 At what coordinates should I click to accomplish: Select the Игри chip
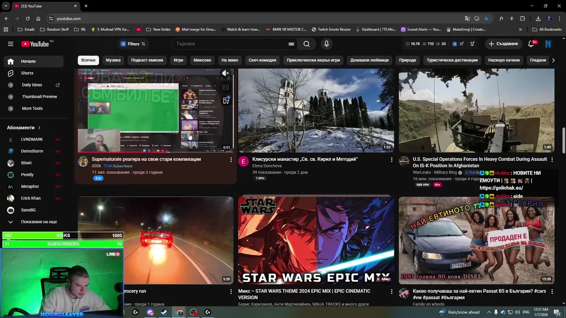[178, 60]
